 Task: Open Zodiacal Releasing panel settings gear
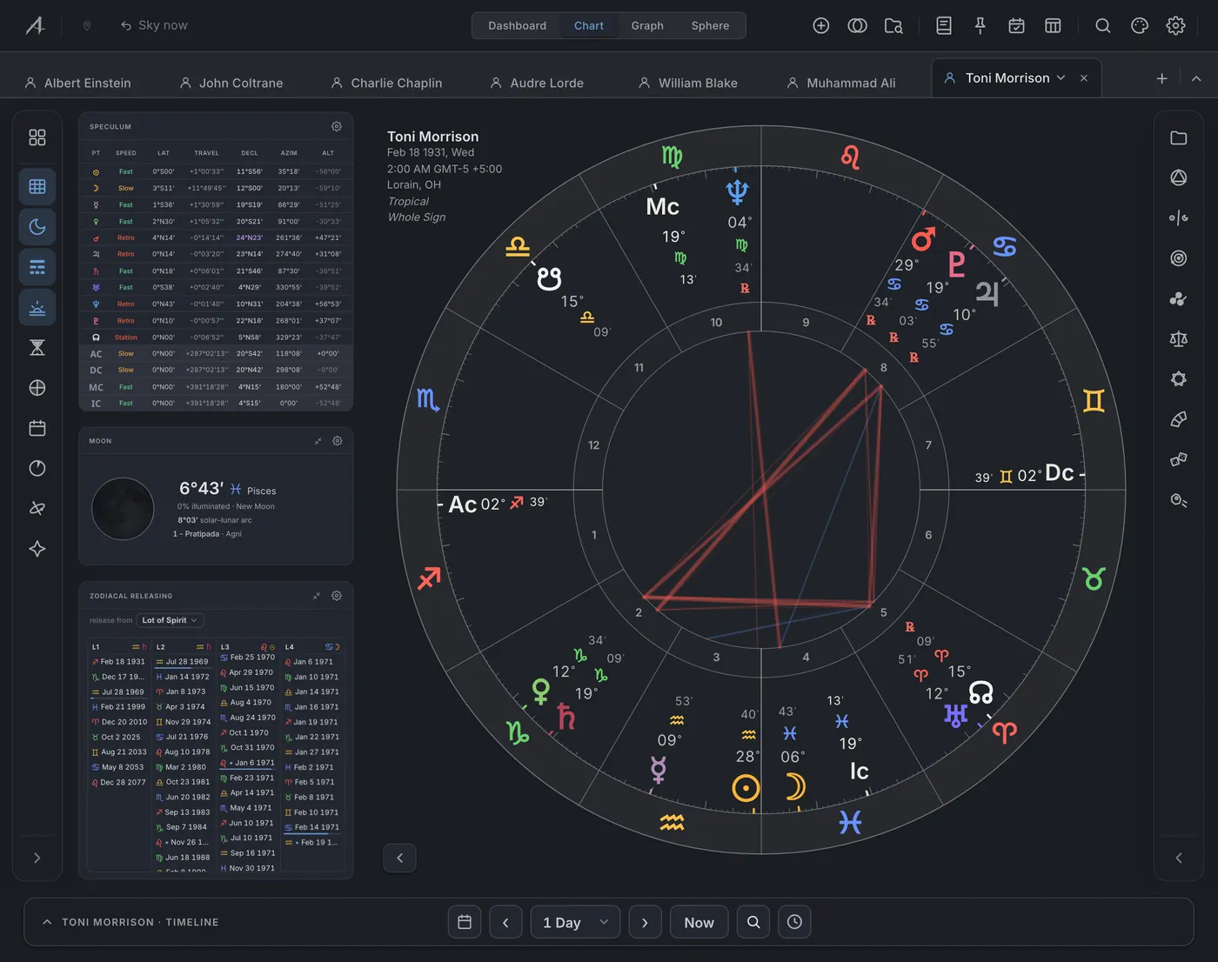(x=337, y=596)
